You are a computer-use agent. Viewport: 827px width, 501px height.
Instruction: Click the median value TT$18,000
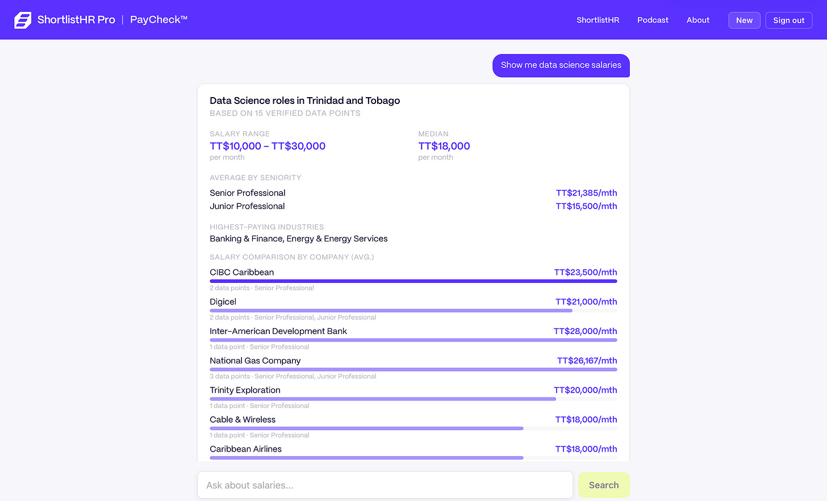(x=444, y=146)
